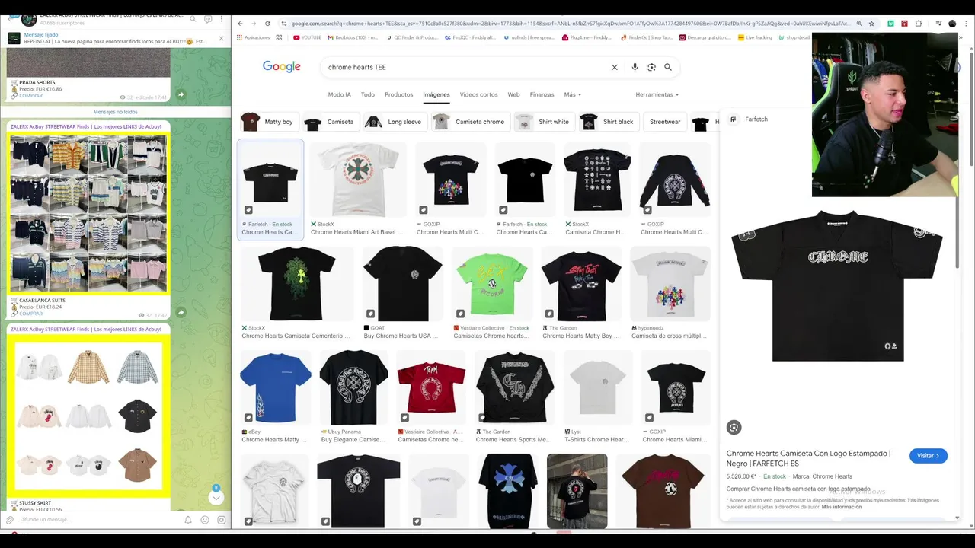Bookmark this page with star icon
This screenshot has width=975, height=548.
pyautogui.click(x=871, y=24)
